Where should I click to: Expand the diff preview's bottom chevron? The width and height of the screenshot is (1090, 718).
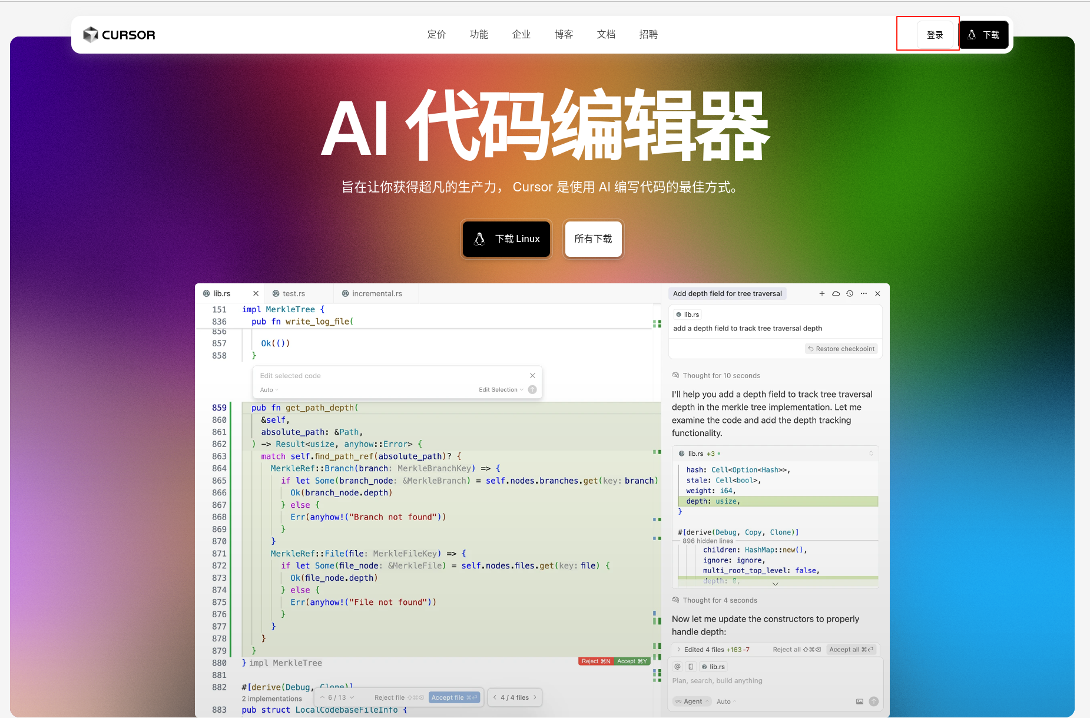(776, 584)
